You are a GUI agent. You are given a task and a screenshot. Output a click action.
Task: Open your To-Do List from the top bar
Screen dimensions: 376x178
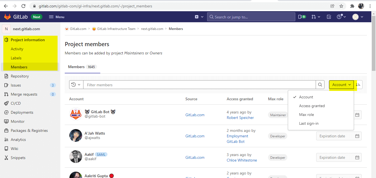click(x=329, y=17)
